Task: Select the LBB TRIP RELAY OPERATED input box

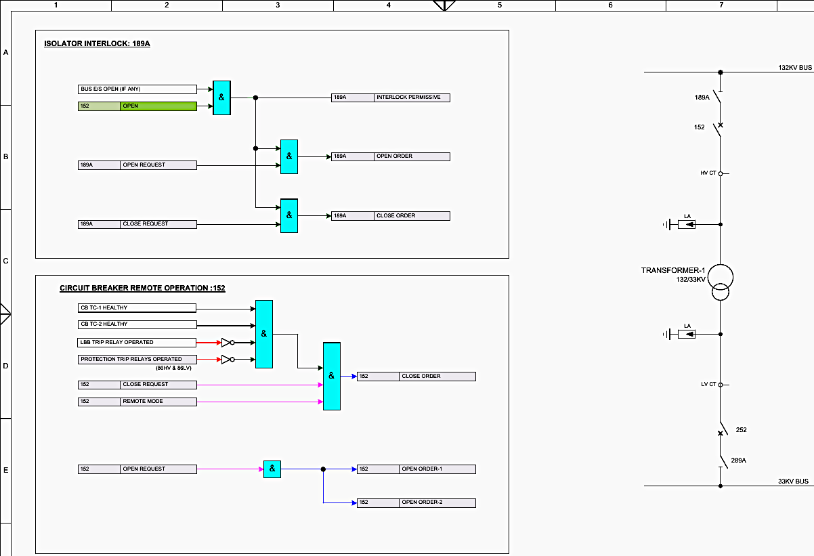Action: coord(137,343)
